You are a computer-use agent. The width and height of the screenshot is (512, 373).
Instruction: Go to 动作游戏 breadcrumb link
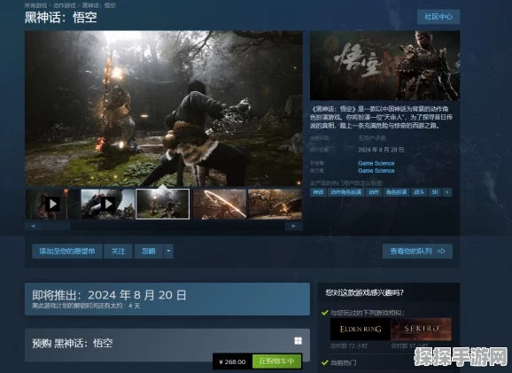[65, 5]
